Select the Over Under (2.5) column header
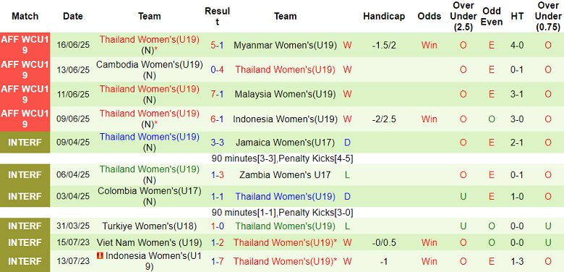Screen dimensions: 564x272 [463, 16]
